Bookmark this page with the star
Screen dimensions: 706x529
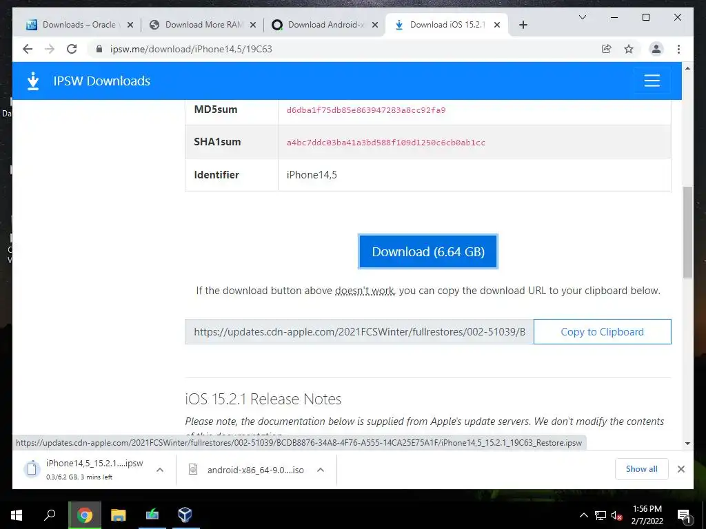click(629, 49)
